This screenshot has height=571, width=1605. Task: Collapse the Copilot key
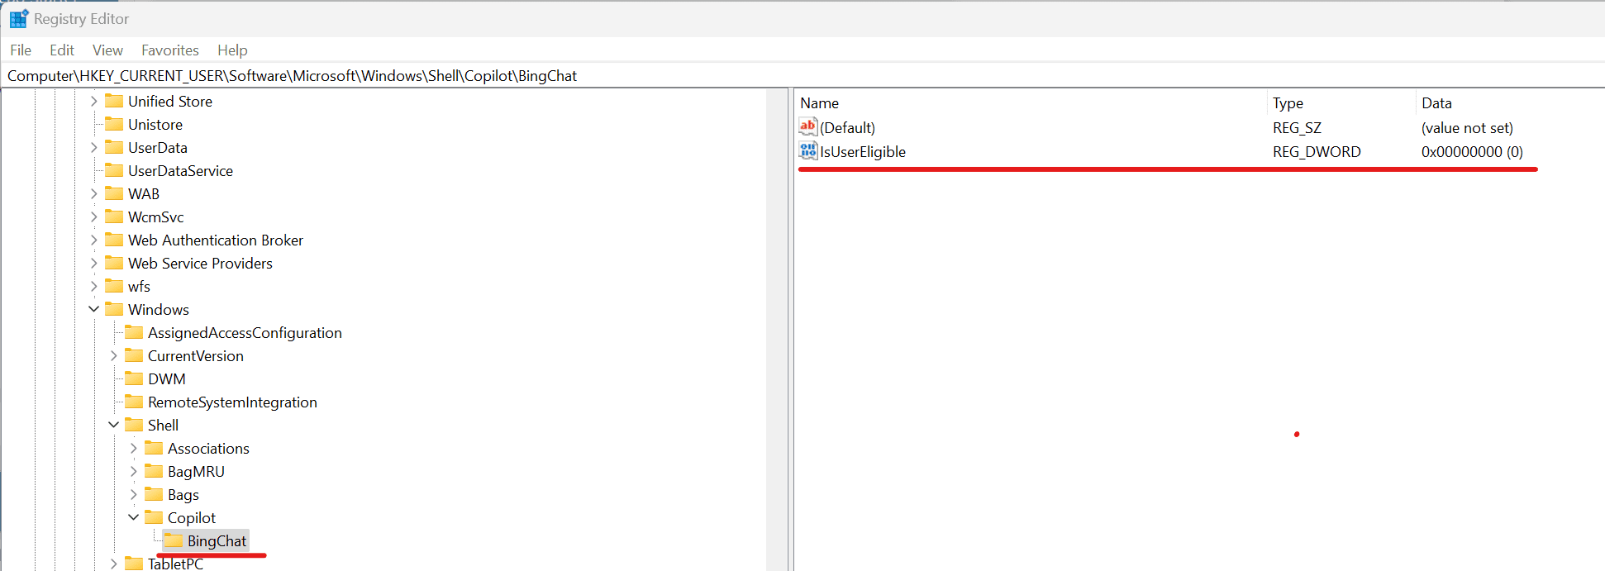[x=133, y=518]
